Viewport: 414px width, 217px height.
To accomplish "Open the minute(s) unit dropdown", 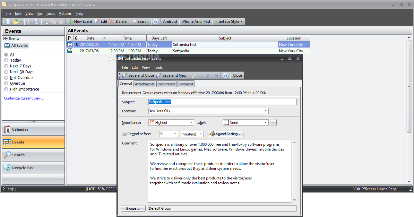I will 201,134.
